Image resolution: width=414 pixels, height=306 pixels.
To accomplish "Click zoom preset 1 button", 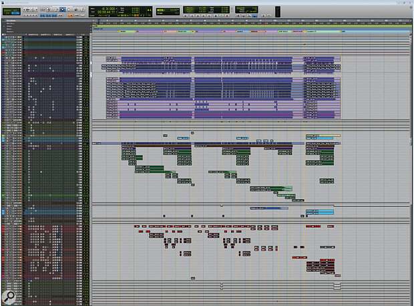I will 24,15.
